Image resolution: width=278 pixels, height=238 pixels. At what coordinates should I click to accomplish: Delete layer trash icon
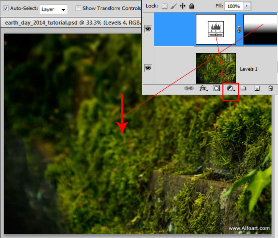[270, 88]
